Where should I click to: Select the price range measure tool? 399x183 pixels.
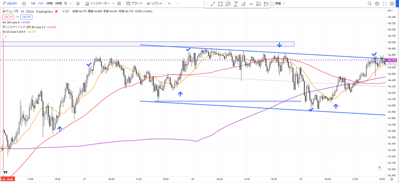pyautogui.click(x=236, y=4)
